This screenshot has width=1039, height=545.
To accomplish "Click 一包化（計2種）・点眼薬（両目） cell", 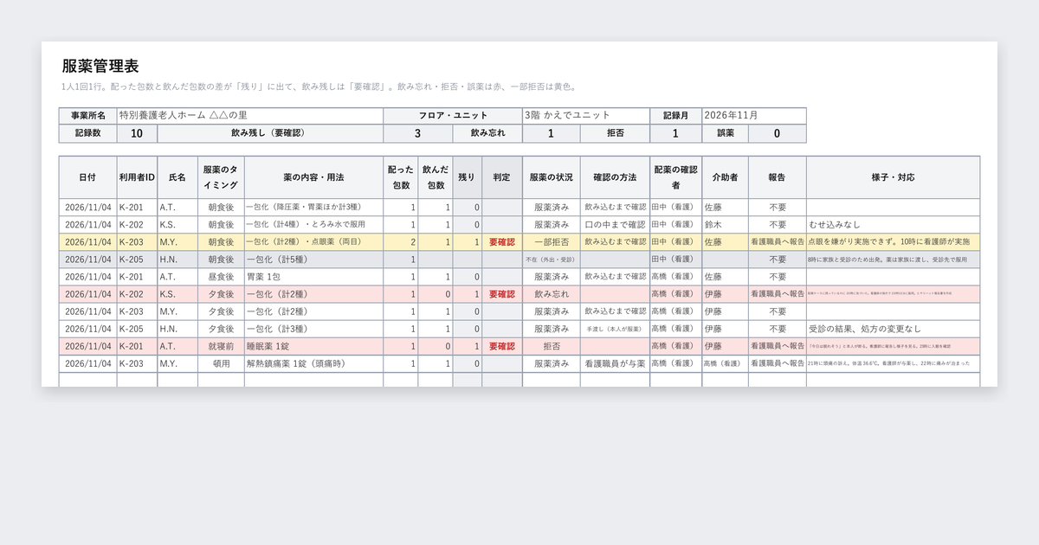I will pos(314,242).
